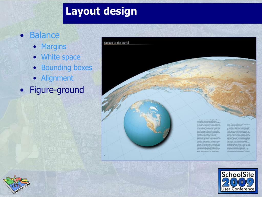Select the 'Alignment' sub-bullet
Screen dimensions: 262x197
coord(57,78)
